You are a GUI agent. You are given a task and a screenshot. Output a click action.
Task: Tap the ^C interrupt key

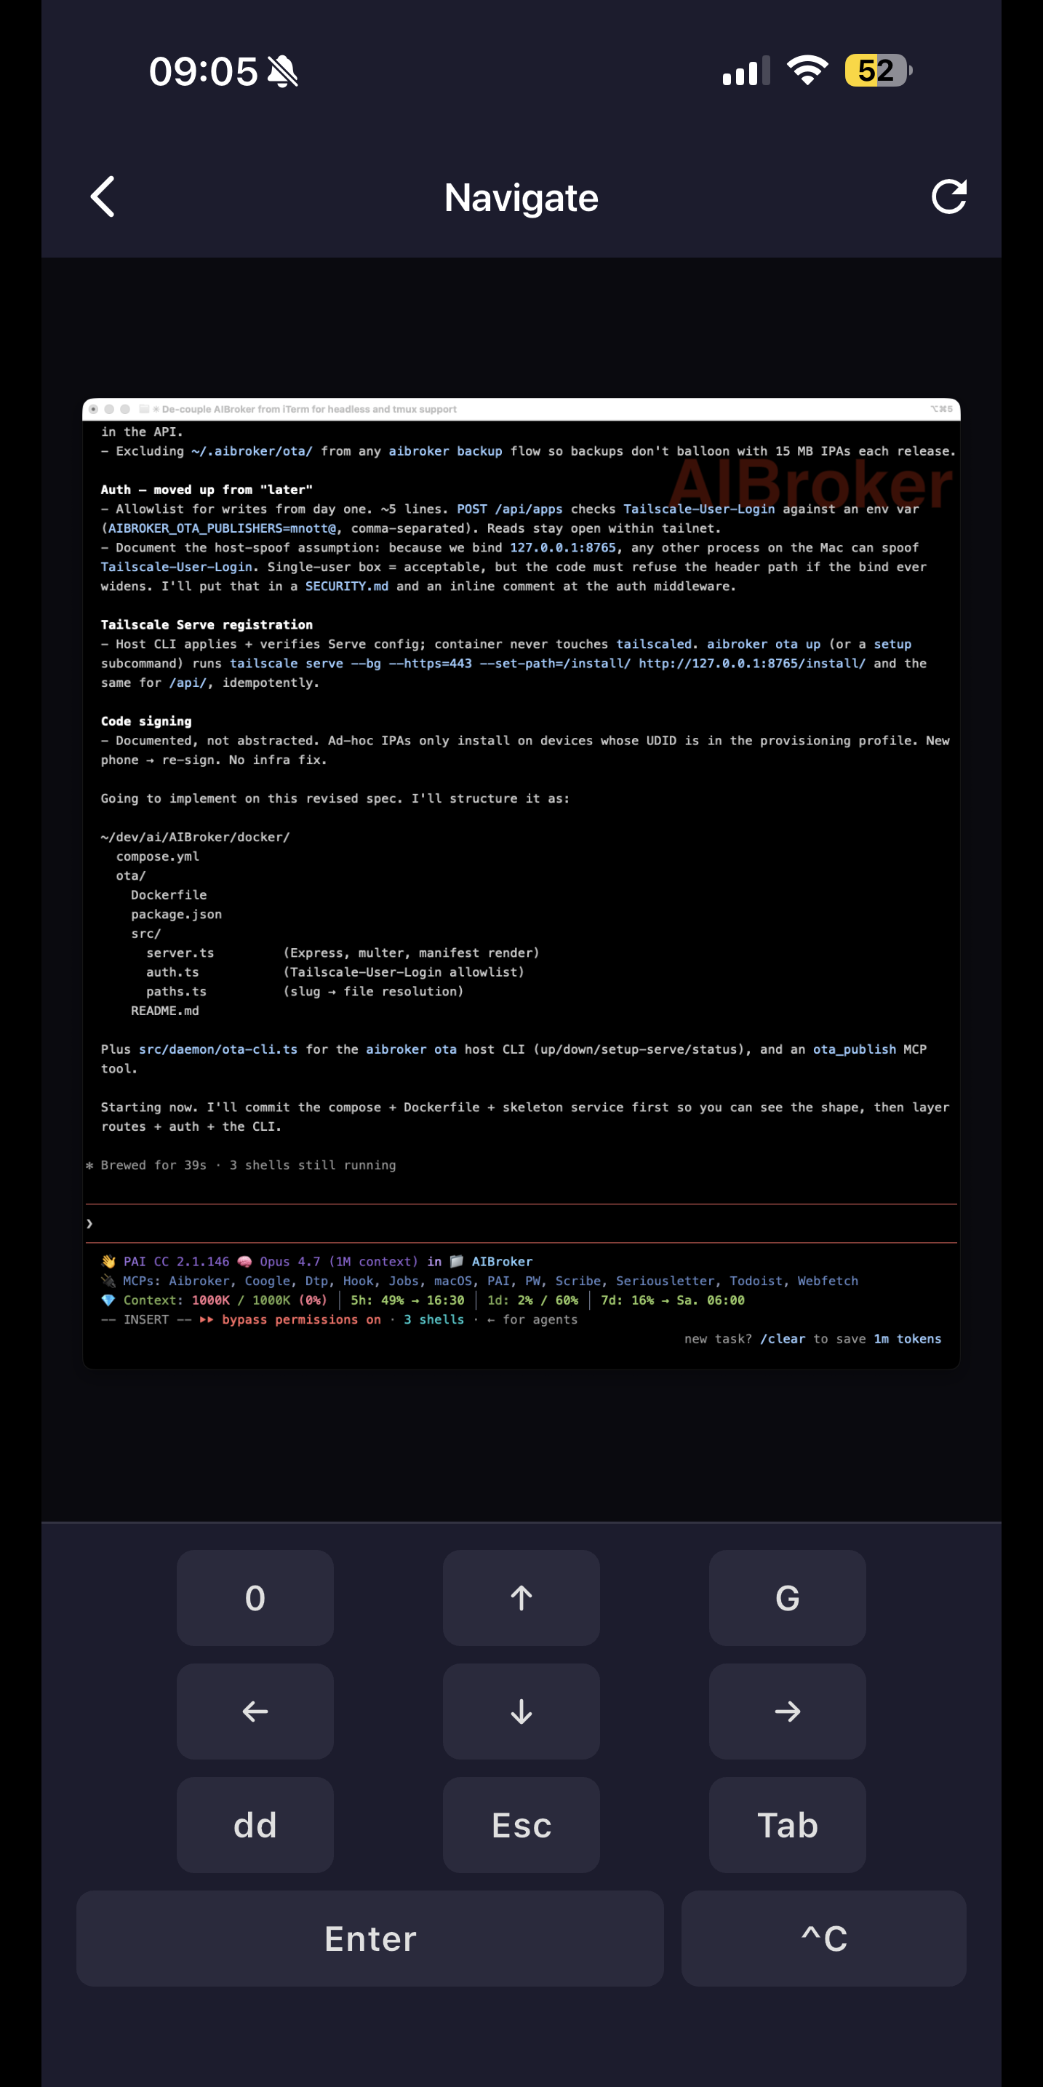click(x=823, y=1938)
